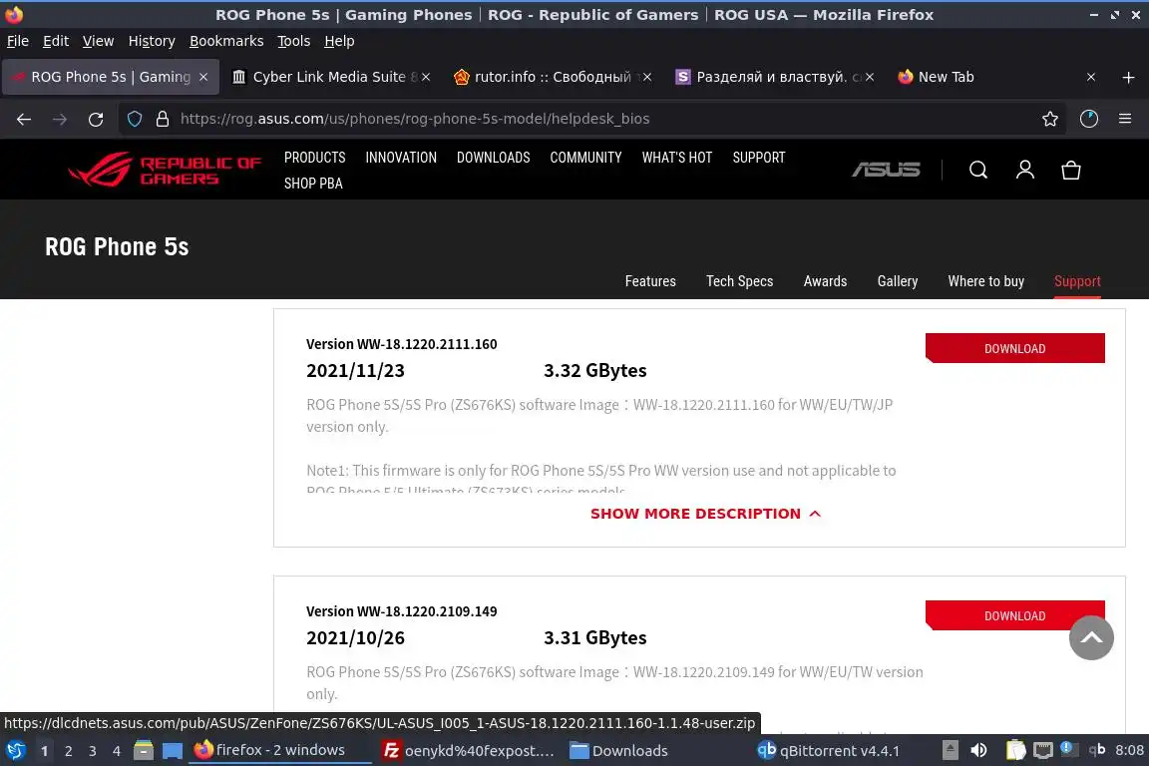
Task: Open the View menu
Action: (98, 41)
